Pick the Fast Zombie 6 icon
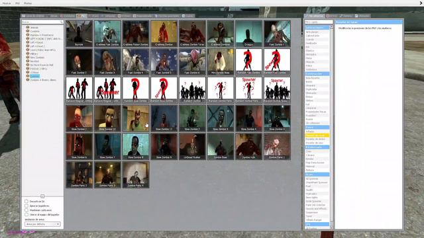This screenshot has height=238, width=424. (x=192, y=61)
